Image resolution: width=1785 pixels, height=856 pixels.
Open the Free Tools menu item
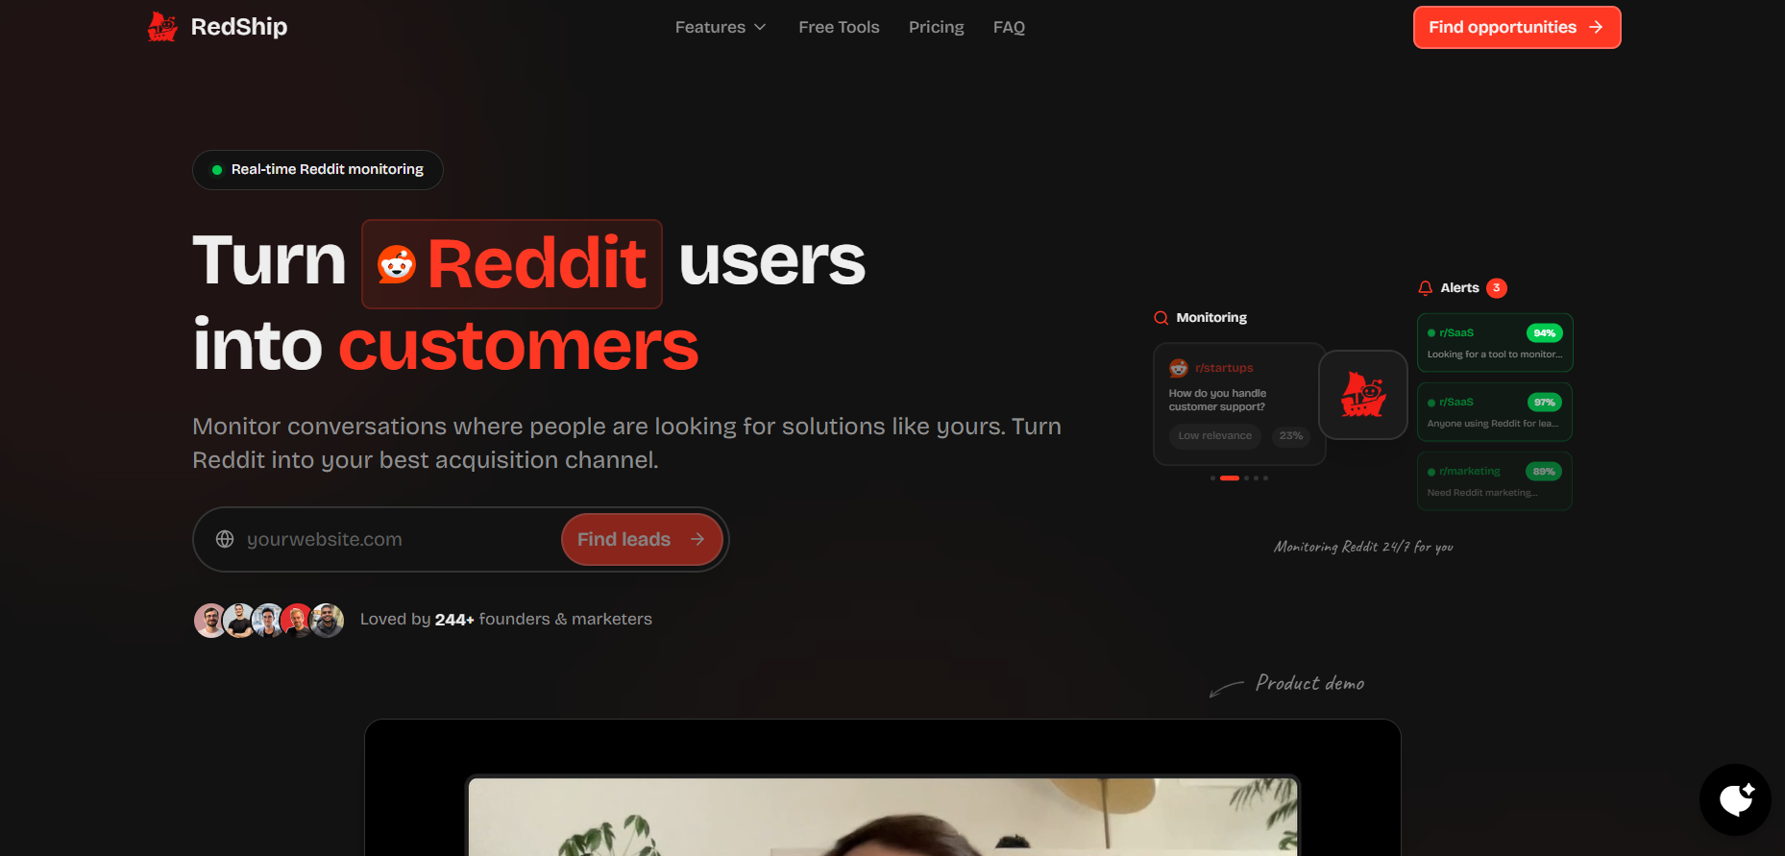[x=839, y=27]
